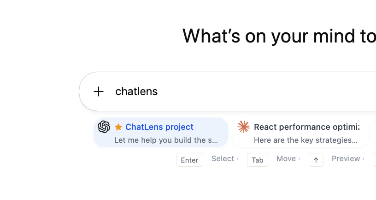Click the up arrow key badge
This screenshot has height=200, width=376.
click(316, 160)
